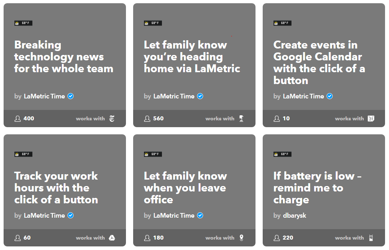389x250 pixels.
Task: Click LaMetric Time author on work hours card
Action: pos(44,216)
